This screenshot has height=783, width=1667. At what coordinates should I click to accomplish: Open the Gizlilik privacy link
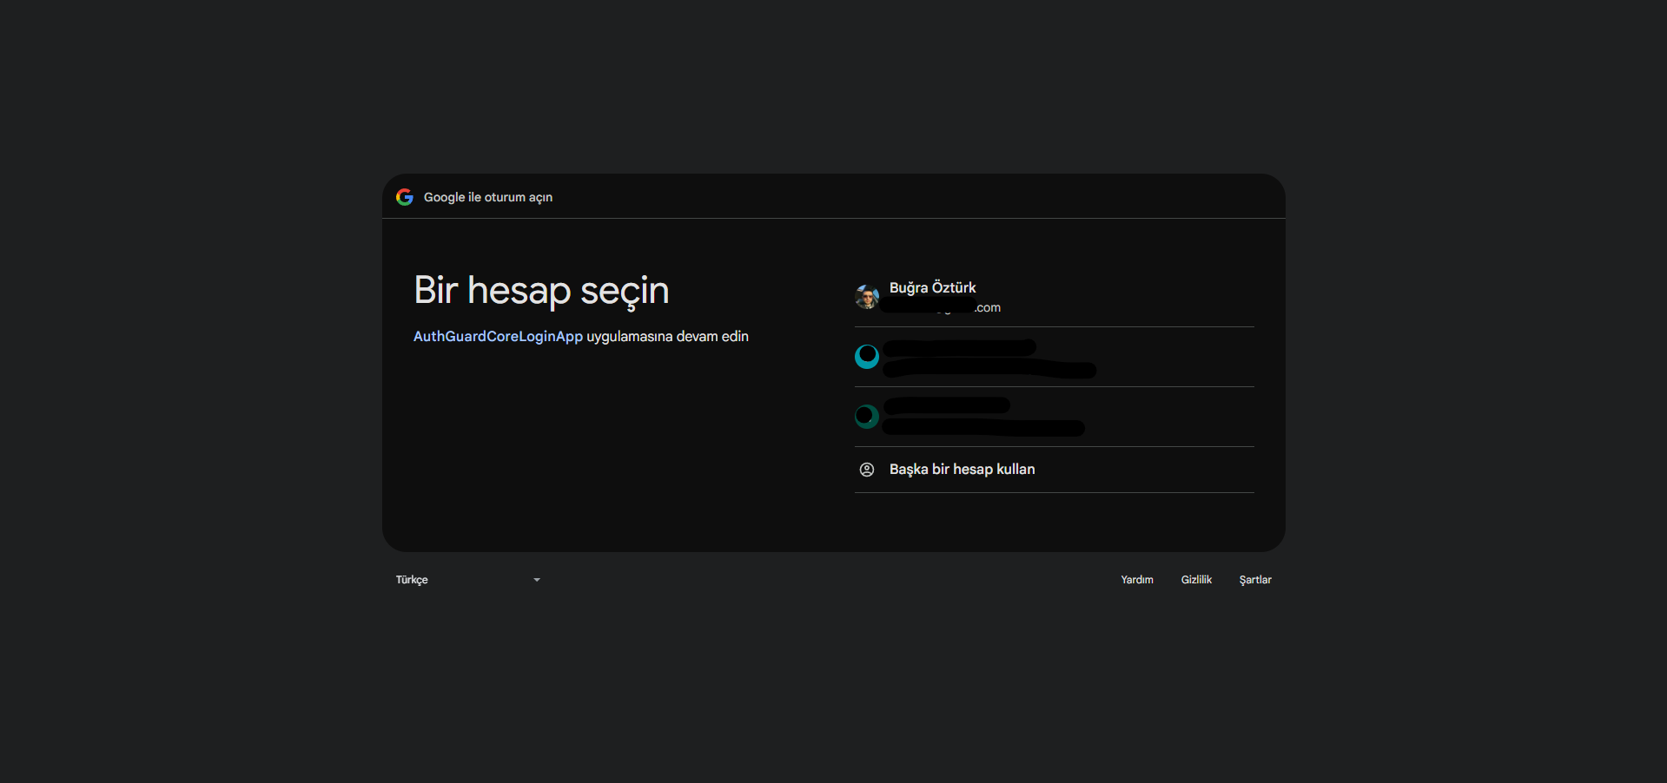pyautogui.click(x=1195, y=580)
